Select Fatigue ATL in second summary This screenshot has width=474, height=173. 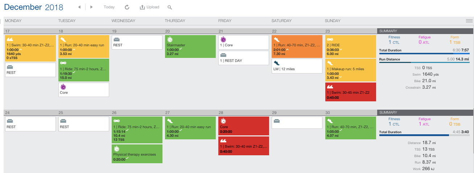[x=425, y=121]
